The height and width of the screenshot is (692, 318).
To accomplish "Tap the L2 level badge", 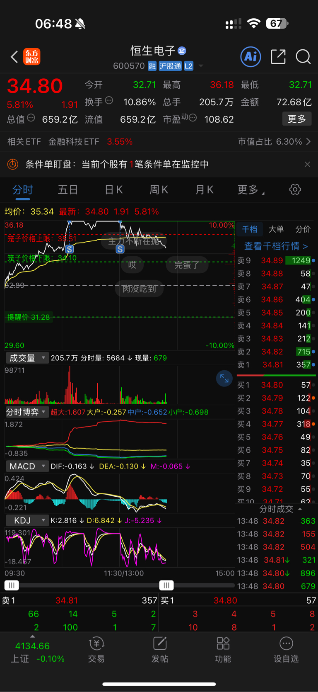I will pos(189,66).
